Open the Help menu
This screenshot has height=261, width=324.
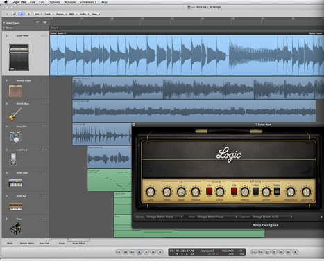103,2
